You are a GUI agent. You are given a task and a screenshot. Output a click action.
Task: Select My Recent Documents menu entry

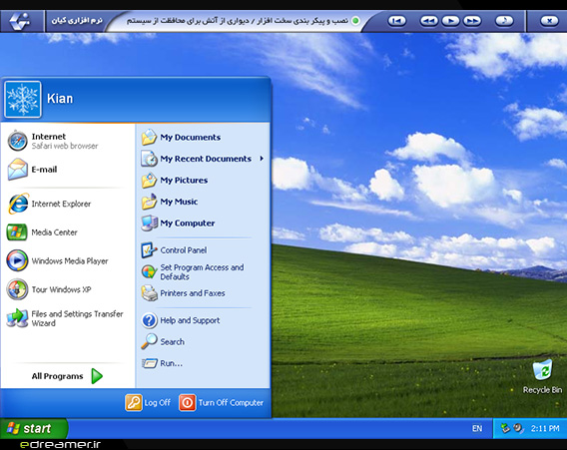[203, 159]
